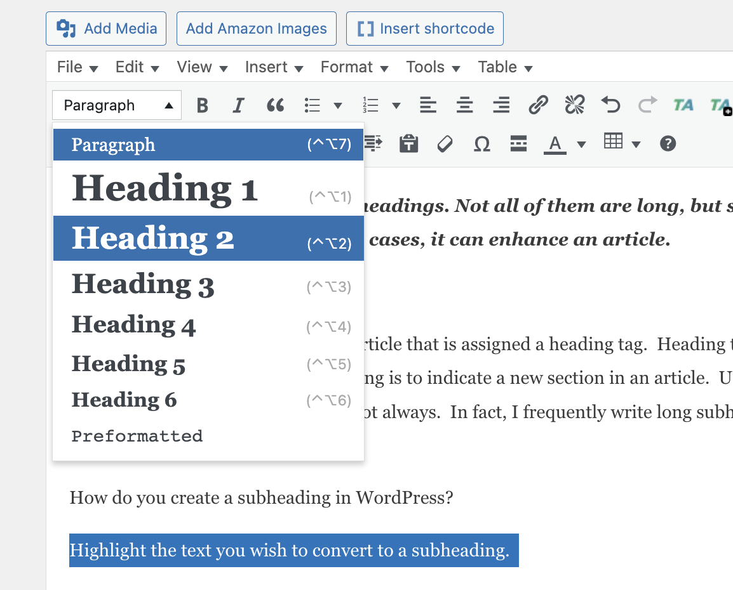
Task: Create a numbered list
Action: coord(370,105)
